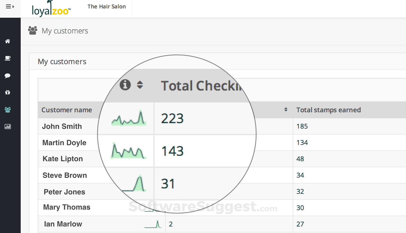The height and width of the screenshot is (233, 406).
Task: Open John Smith's customer record
Action: (62, 126)
